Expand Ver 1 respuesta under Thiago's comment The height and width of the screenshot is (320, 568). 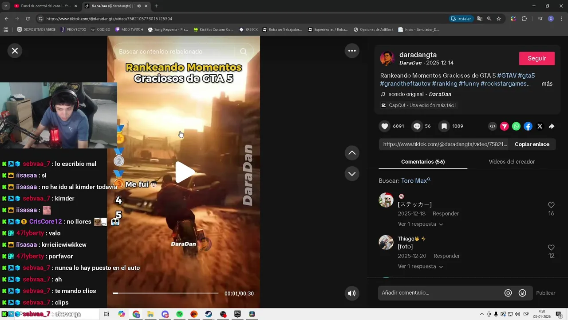[x=420, y=266]
